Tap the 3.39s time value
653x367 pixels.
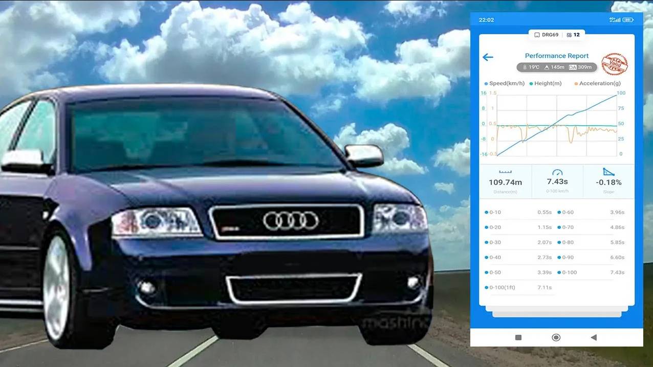[x=545, y=272]
